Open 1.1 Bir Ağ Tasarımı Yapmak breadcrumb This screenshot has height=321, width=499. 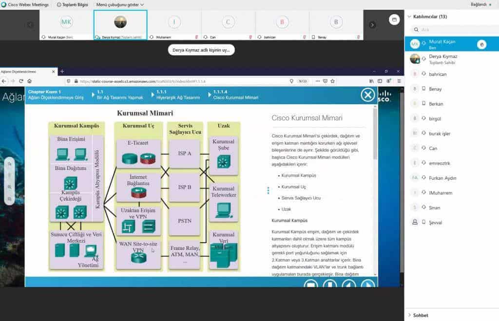point(120,95)
